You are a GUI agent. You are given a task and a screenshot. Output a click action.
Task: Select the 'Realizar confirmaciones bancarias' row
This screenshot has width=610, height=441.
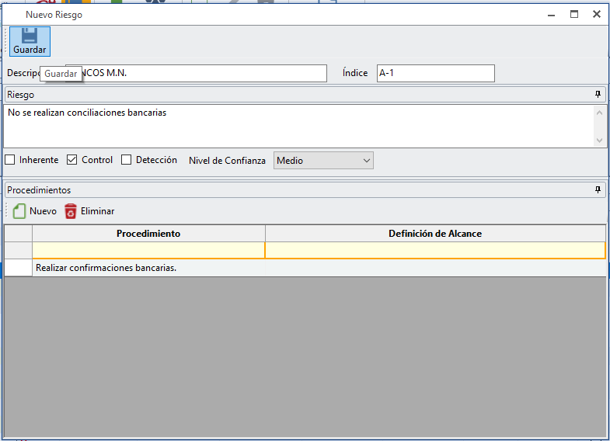[x=148, y=268]
